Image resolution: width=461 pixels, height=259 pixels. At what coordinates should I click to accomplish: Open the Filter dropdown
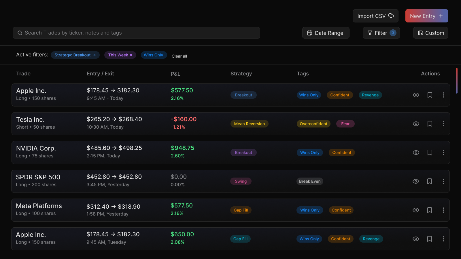(x=381, y=33)
